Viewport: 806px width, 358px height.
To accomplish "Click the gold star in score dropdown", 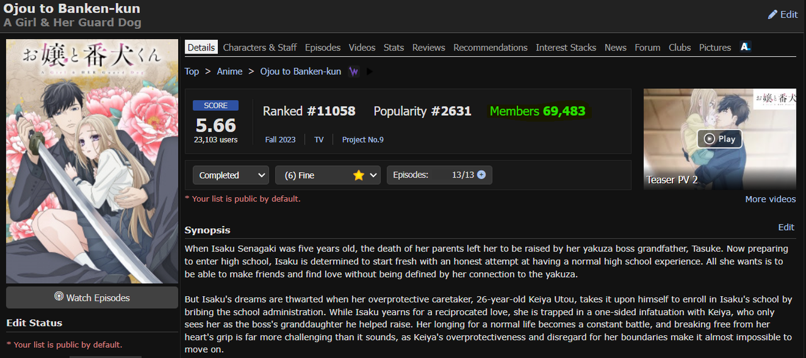I will (358, 175).
